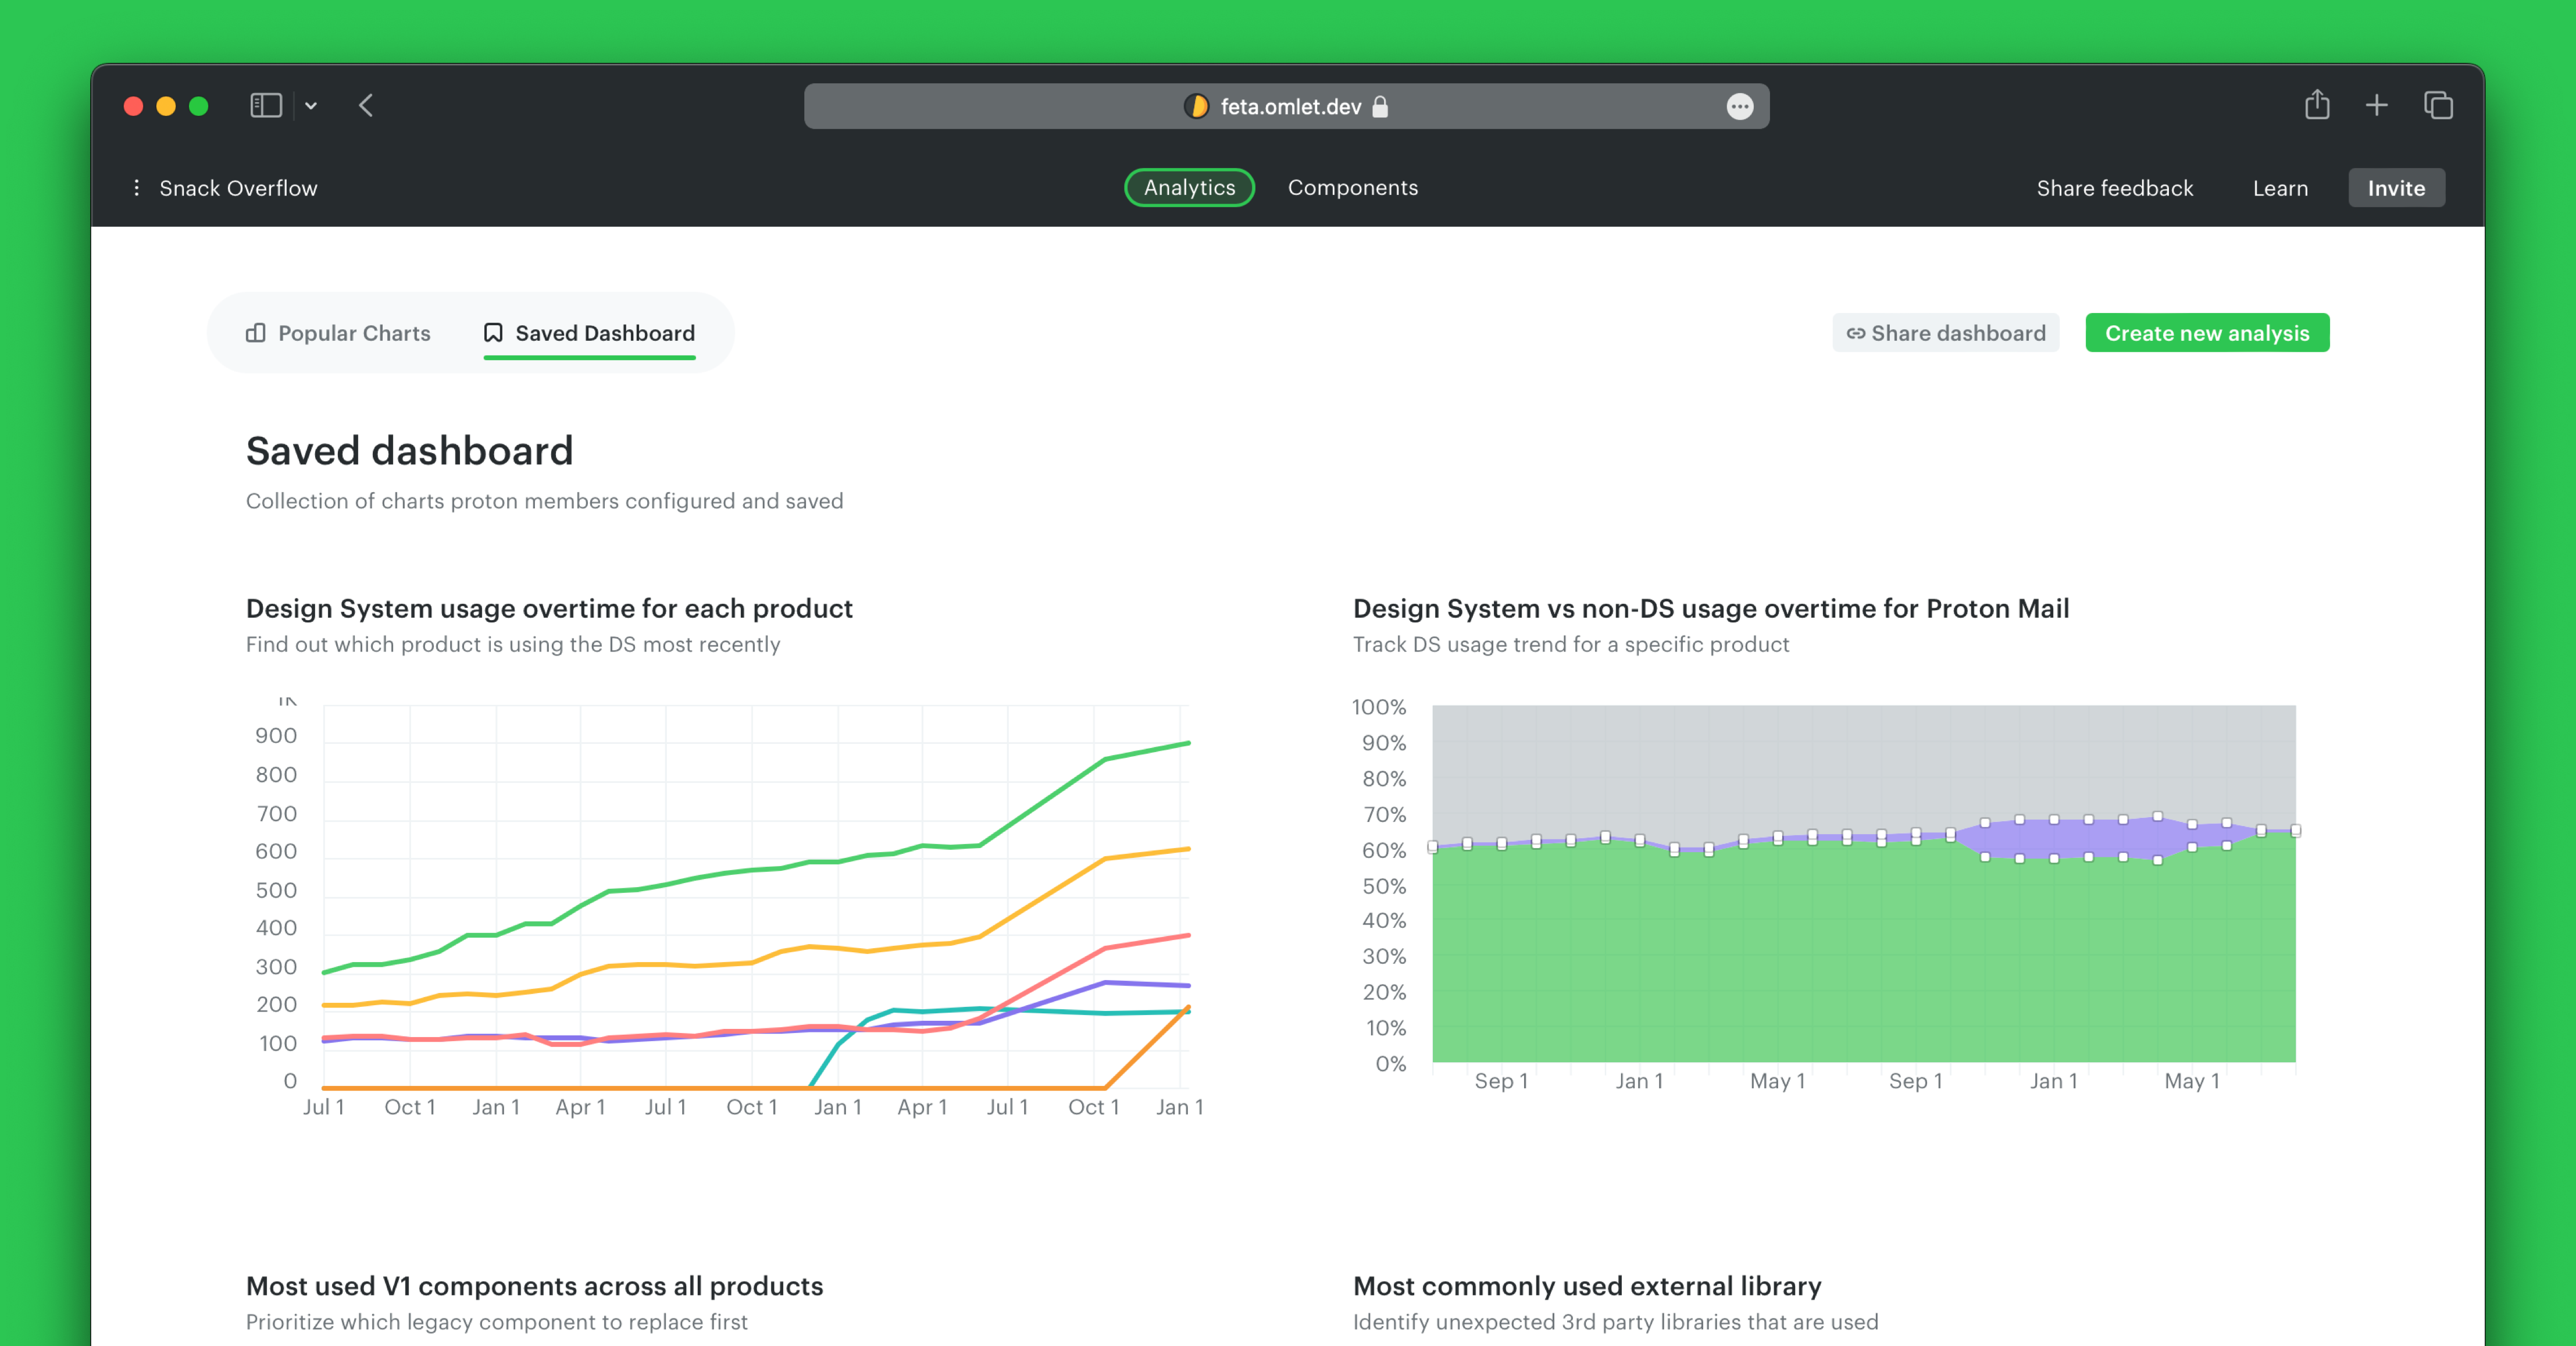The height and width of the screenshot is (1346, 2576).
Task: Click the rightmost data point on Proton Mail chart
Action: tap(2295, 830)
